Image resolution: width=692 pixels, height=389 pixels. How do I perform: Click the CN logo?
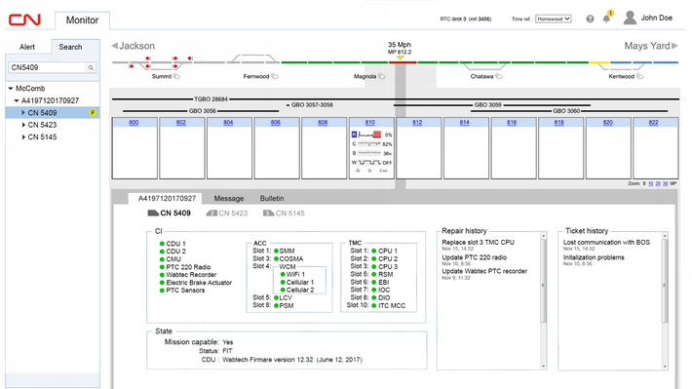coord(24,19)
